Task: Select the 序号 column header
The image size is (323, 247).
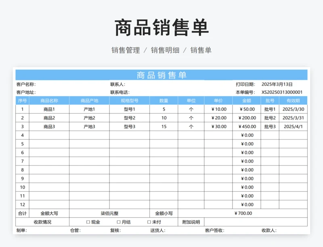Action: [x=23, y=101]
